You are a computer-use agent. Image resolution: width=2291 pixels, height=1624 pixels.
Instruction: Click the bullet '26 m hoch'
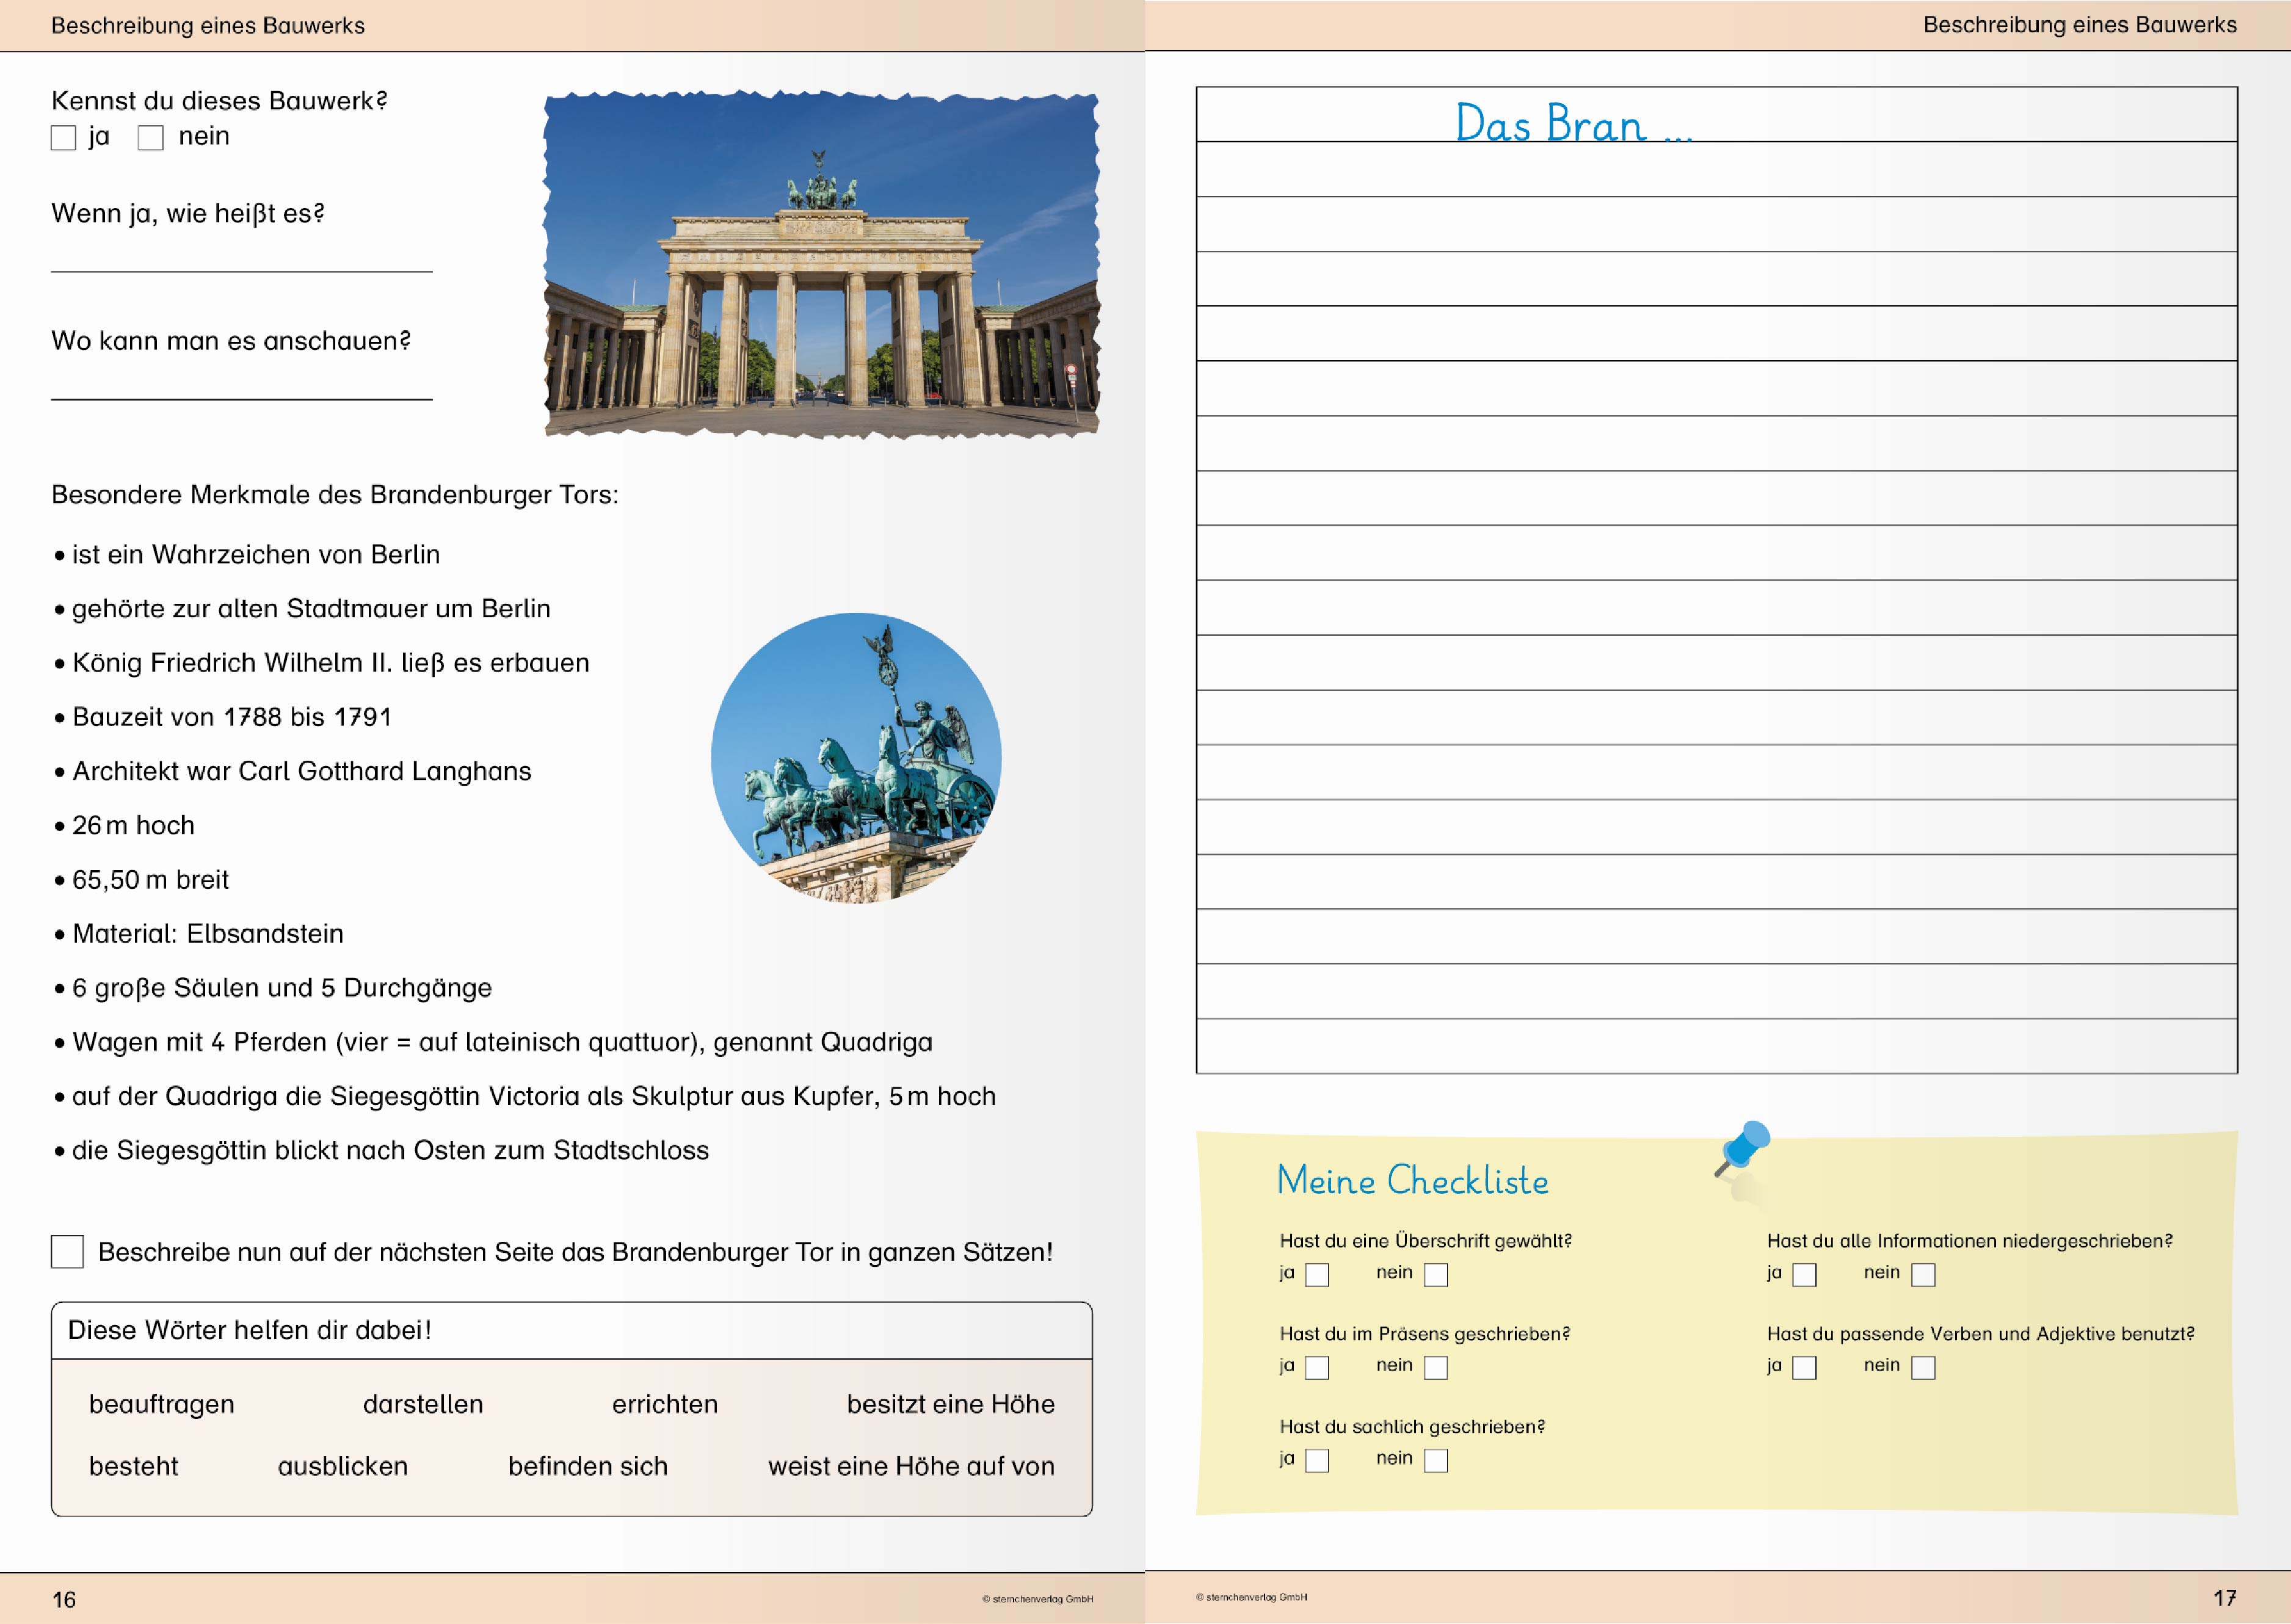pos(125,825)
